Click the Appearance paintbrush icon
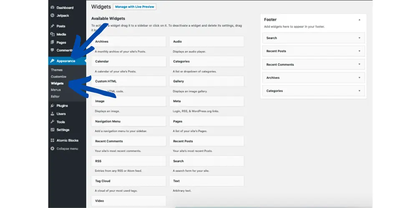Image resolution: width=417 pixels, height=208 pixels. pyautogui.click(x=53, y=61)
